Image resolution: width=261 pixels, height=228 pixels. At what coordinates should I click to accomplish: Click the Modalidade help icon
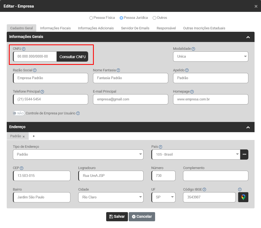click(x=193, y=49)
